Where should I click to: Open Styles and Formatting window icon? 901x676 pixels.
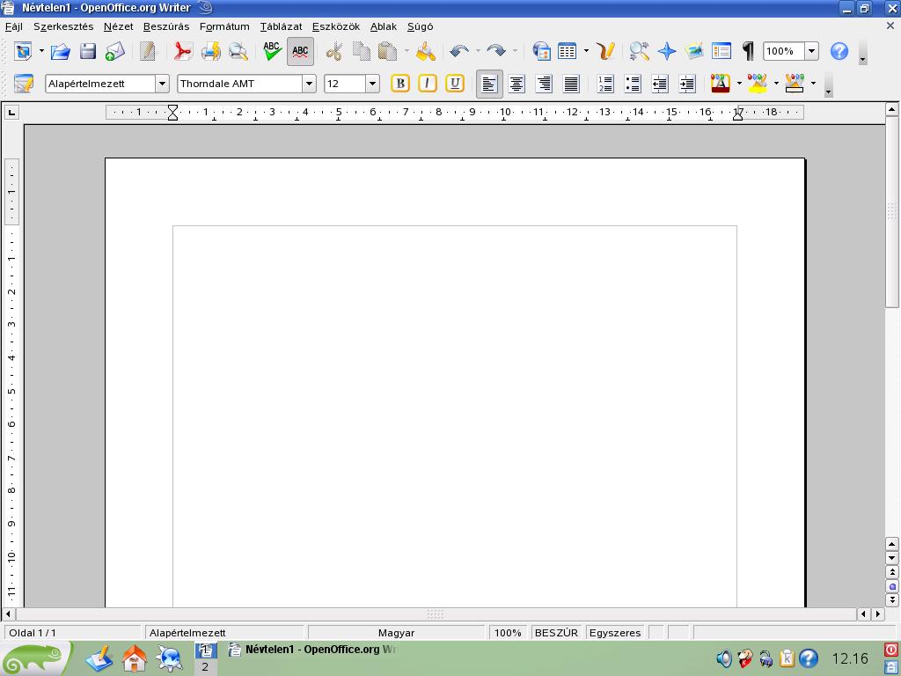click(x=24, y=84)
